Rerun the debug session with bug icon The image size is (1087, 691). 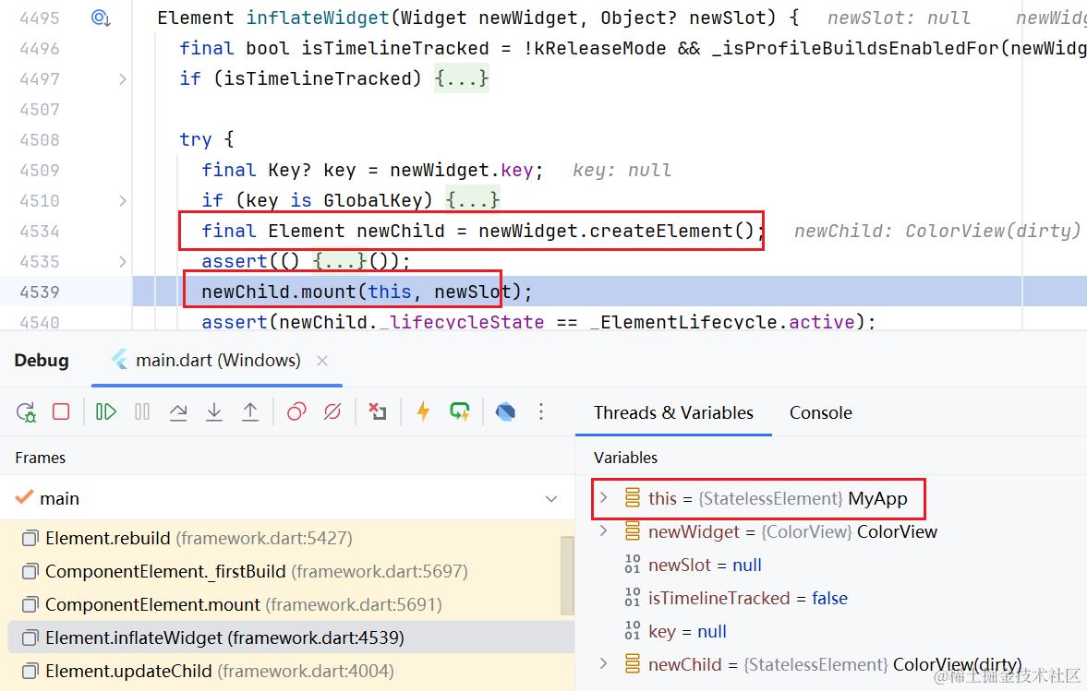pyautogui.click(x=27, y=412)
